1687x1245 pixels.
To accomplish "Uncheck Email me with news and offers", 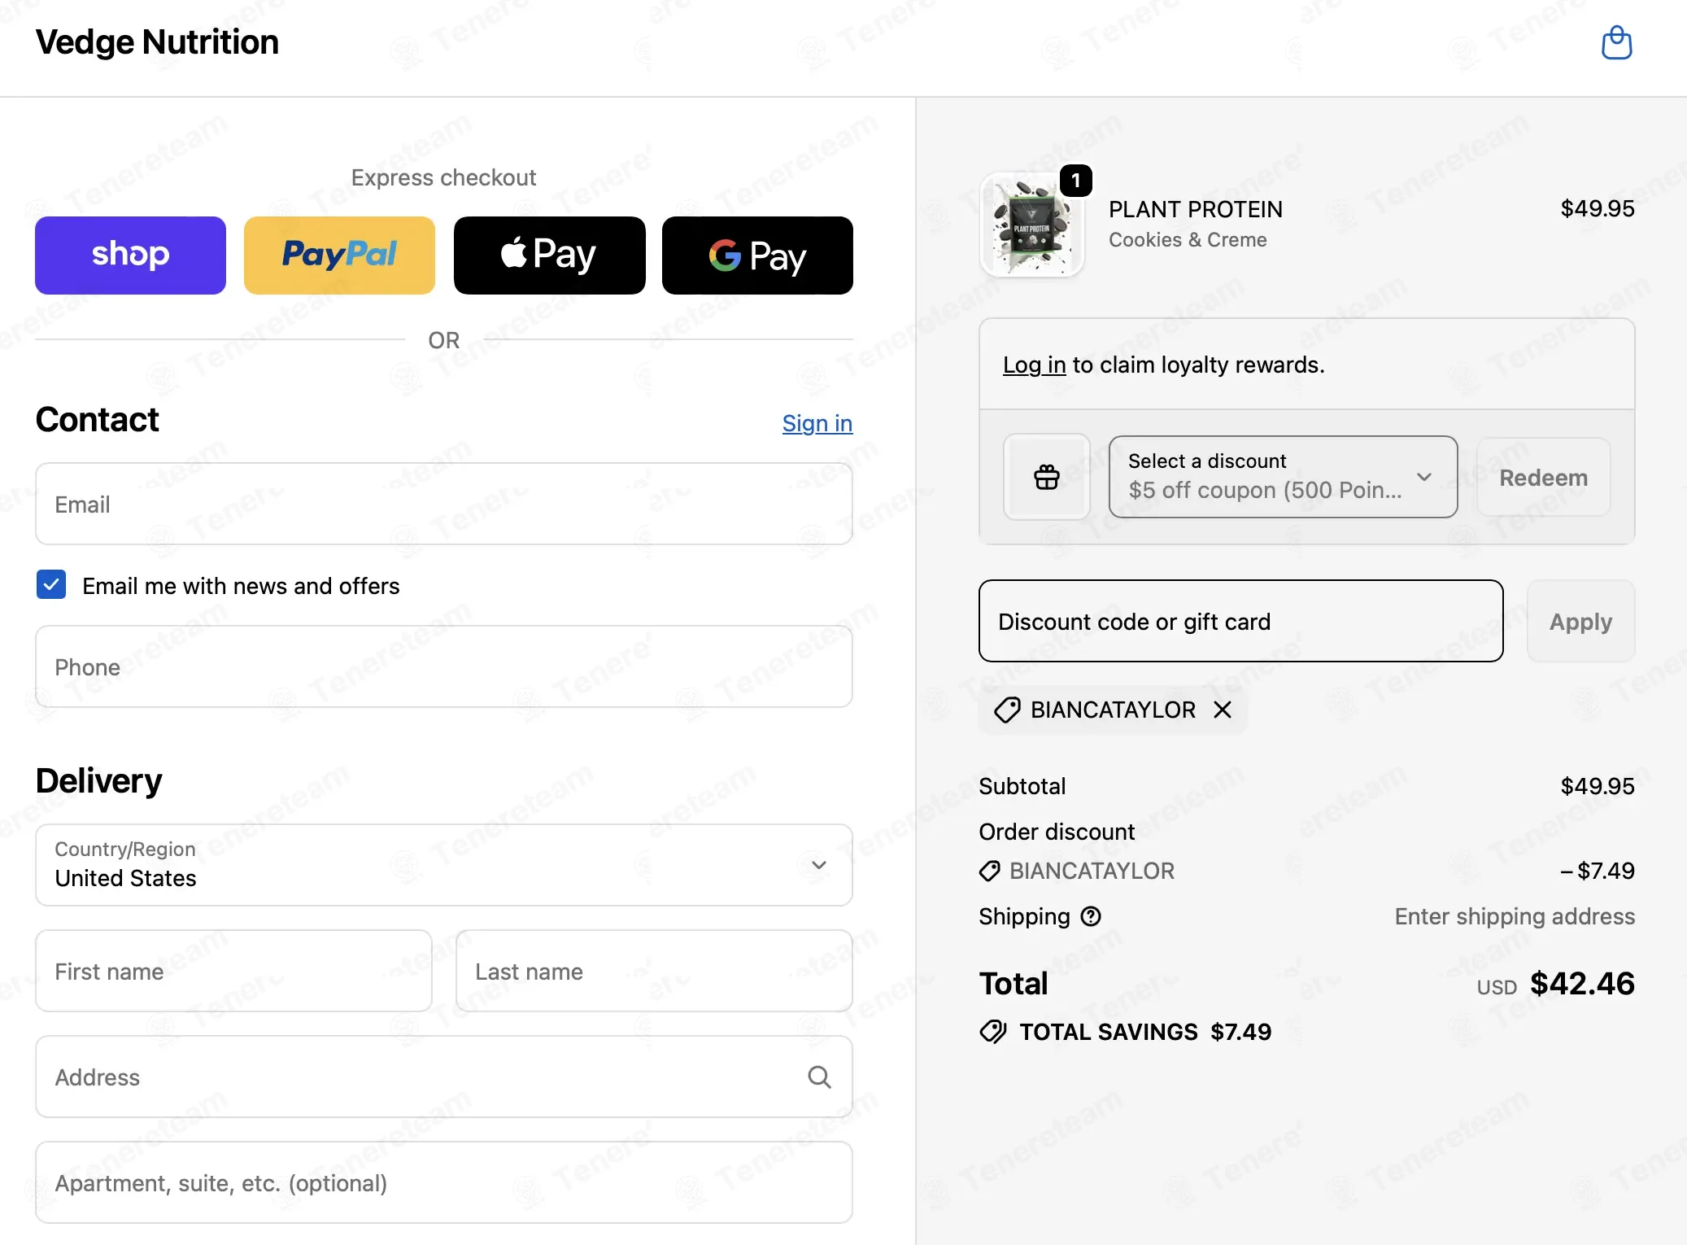I will pos(51,585).
